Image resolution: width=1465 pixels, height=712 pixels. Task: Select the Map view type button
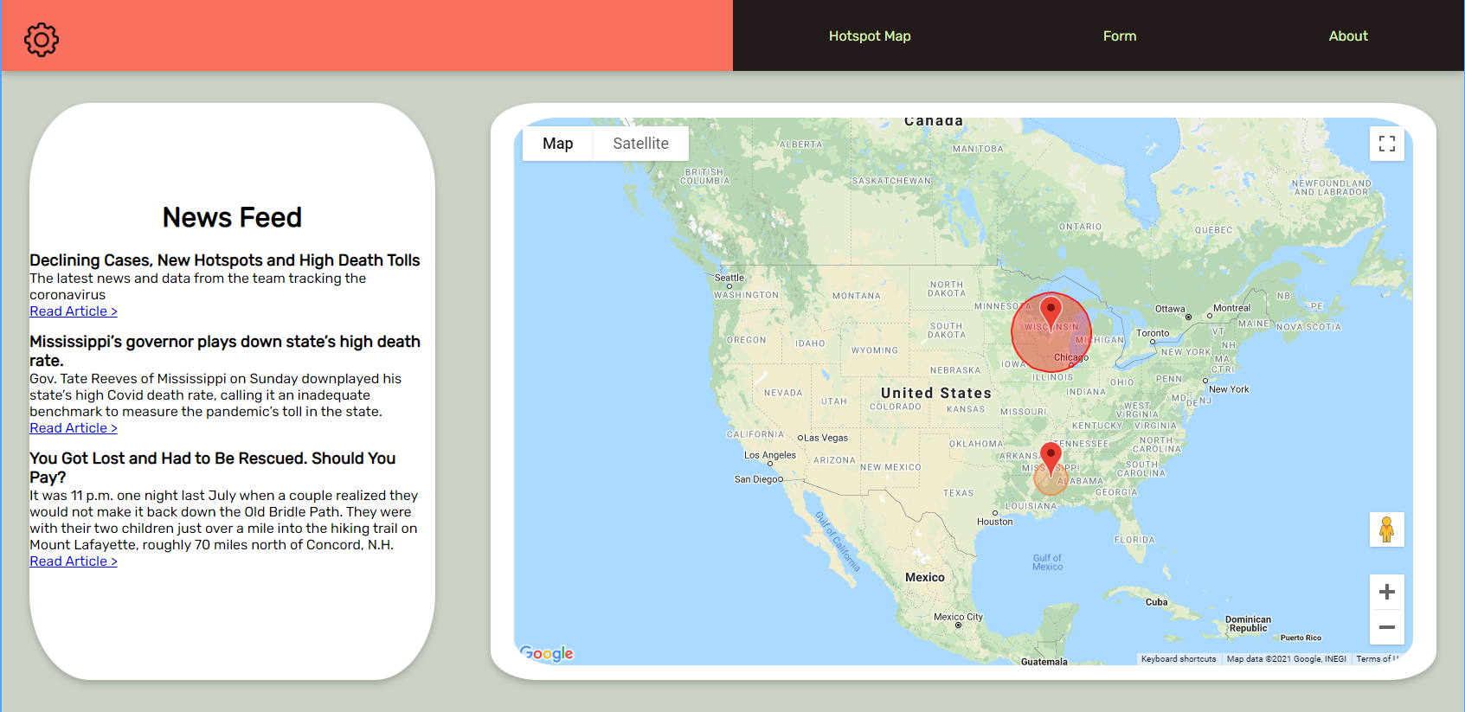(x=557, y=144)
